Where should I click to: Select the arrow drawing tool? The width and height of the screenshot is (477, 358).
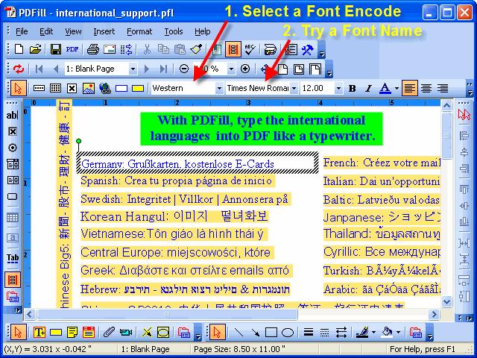(255, 332)
